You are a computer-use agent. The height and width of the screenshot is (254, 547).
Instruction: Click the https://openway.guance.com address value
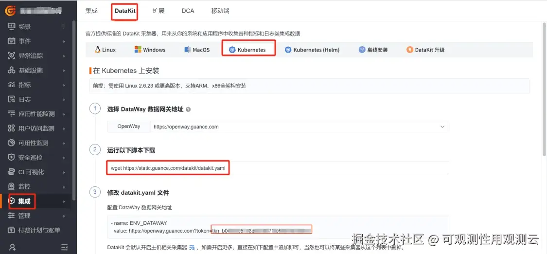[186, 127]
